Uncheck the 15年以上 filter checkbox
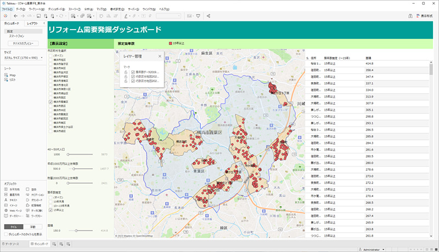This screenshot has width=439, height=252. coord(50,210)
